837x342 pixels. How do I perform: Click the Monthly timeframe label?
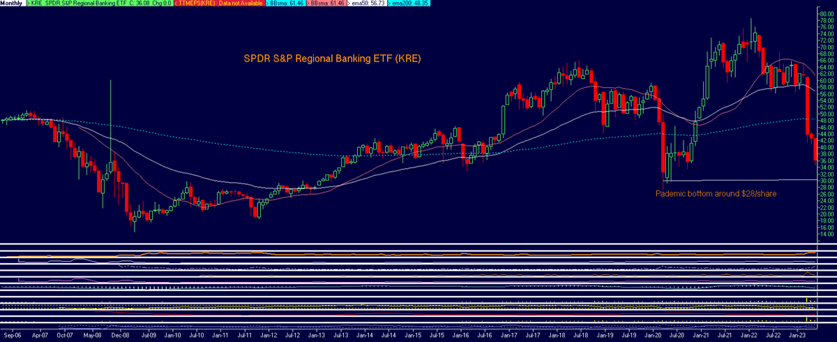13,3
